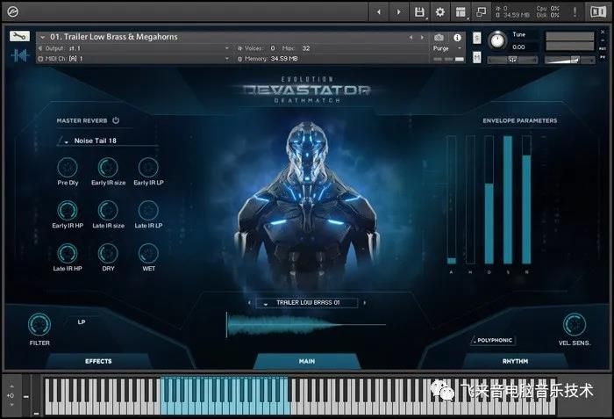This screenshot has width=614, height=419.
Task: Open the LP filter type selector
Action: (x=82, y=322)
